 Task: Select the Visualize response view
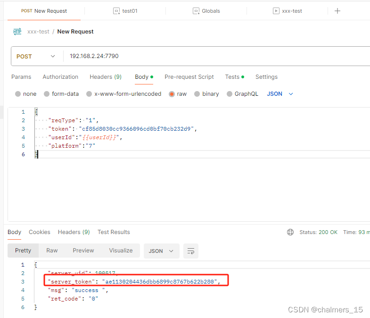[121, 251]
